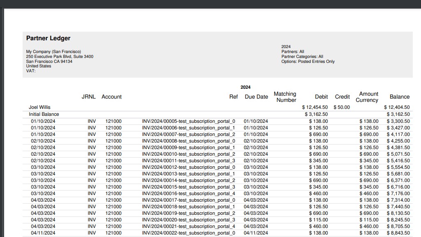The width and height of the screenshot is (421, 237).
Task: Click ref INV/2024/00006-test_subscription_portal_1
Action: [188, 128]
